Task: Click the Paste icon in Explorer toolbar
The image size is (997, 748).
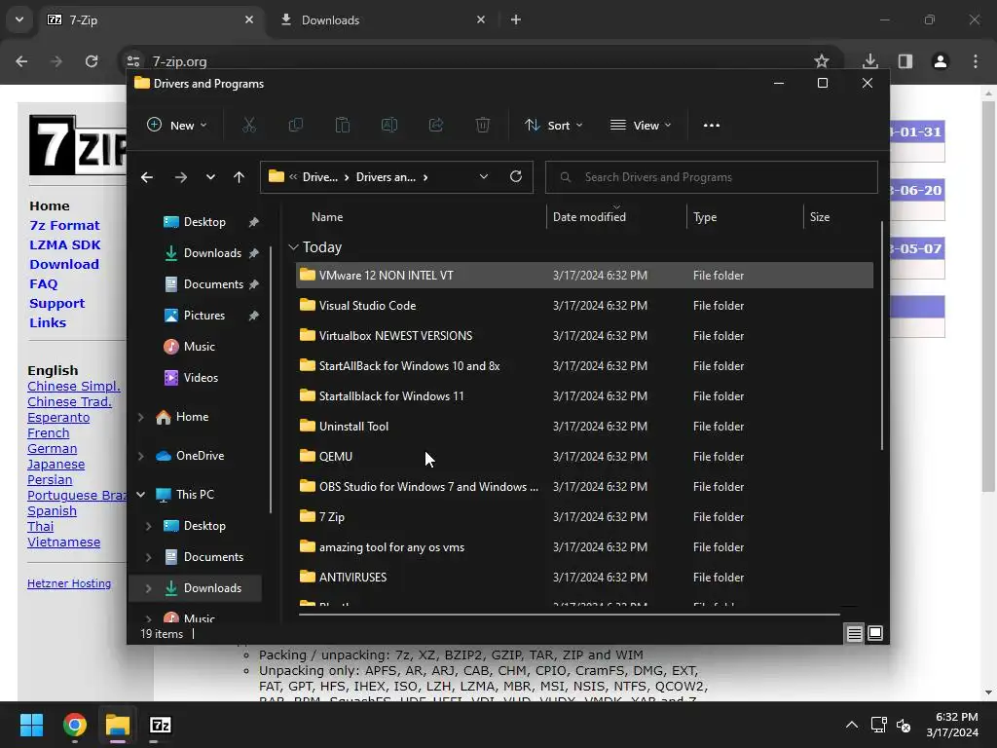Action: tap(342, 126)
